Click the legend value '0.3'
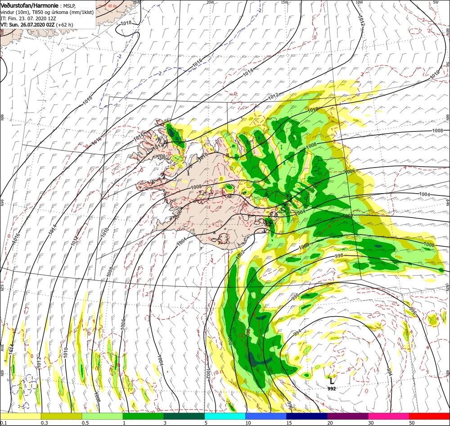 [45, 423]
